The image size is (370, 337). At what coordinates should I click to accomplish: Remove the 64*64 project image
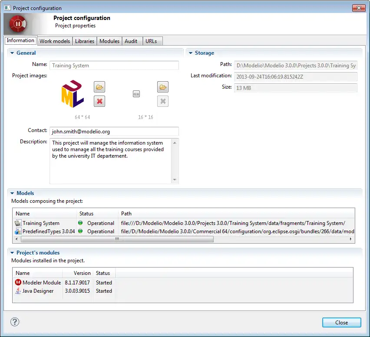tap(99, 101)
